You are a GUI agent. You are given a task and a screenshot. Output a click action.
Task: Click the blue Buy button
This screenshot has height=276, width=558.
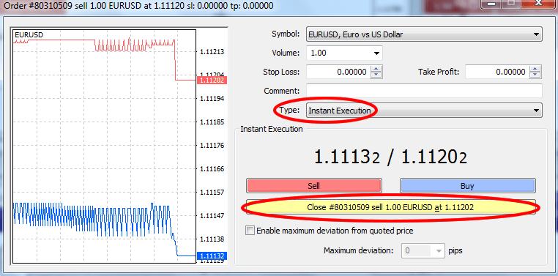point(468,186)
